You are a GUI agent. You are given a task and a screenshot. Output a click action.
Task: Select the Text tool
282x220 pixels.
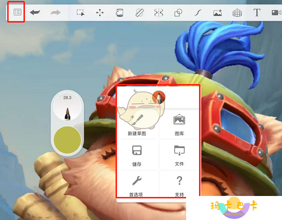[x=257, y=12]
